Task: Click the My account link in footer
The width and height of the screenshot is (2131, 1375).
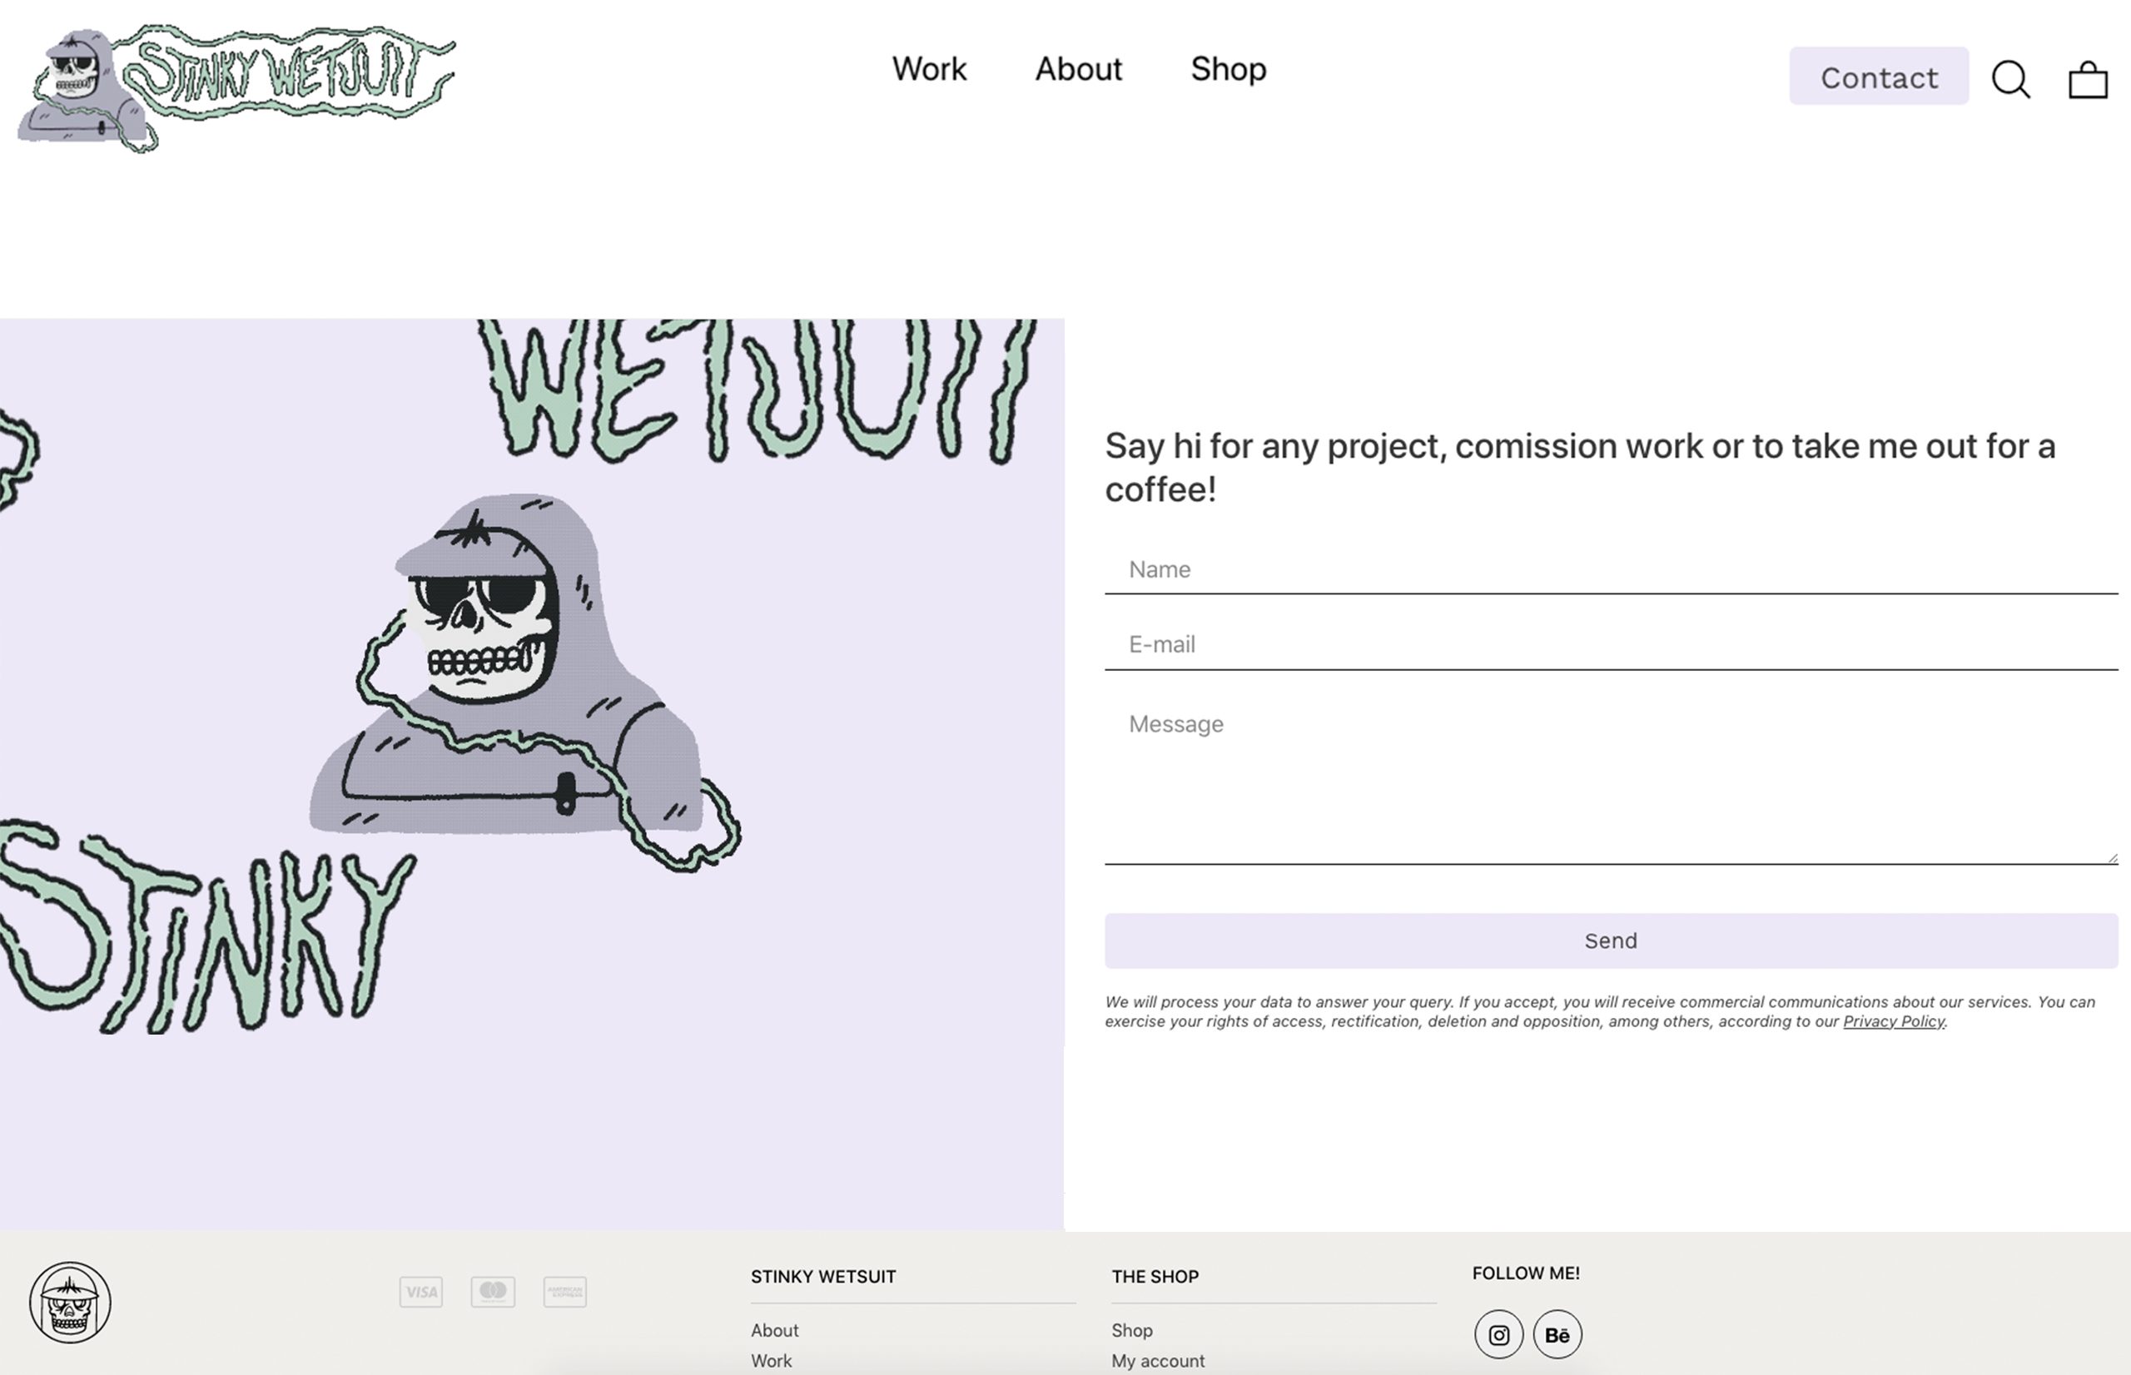Action: pos(1157,1361)
